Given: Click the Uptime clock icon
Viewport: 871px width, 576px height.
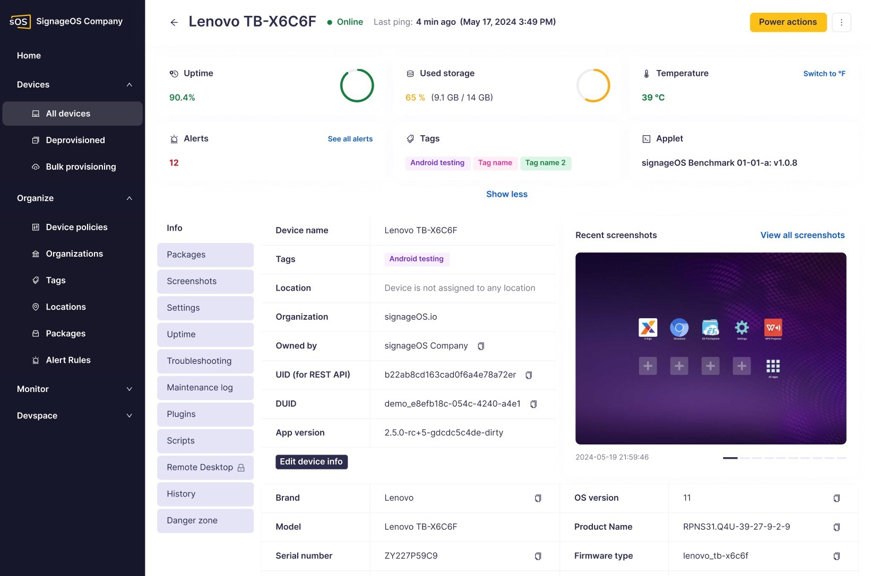Looking at the screenshot, I should coord(174,74).
